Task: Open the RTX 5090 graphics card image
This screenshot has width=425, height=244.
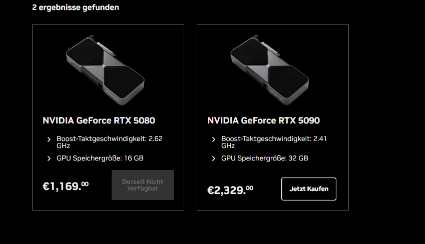Action: pyautogui.click(x=270, y=67)
